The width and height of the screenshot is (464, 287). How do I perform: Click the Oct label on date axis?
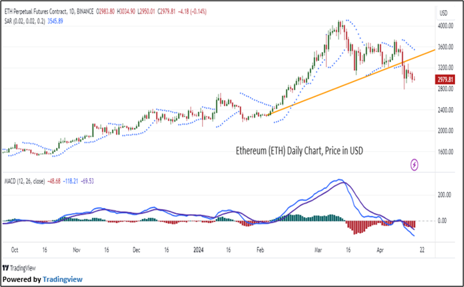coord(15,250)
